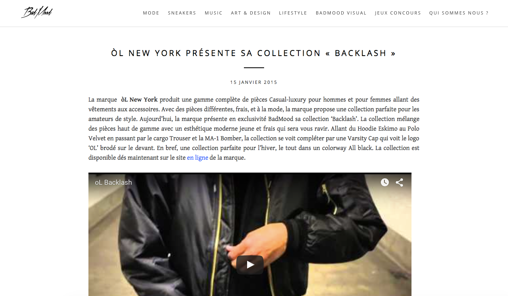Select ART & DESIGN in navigation
Image resolution: width=508 pixels, height=296 pixels.
click(251, 13)
